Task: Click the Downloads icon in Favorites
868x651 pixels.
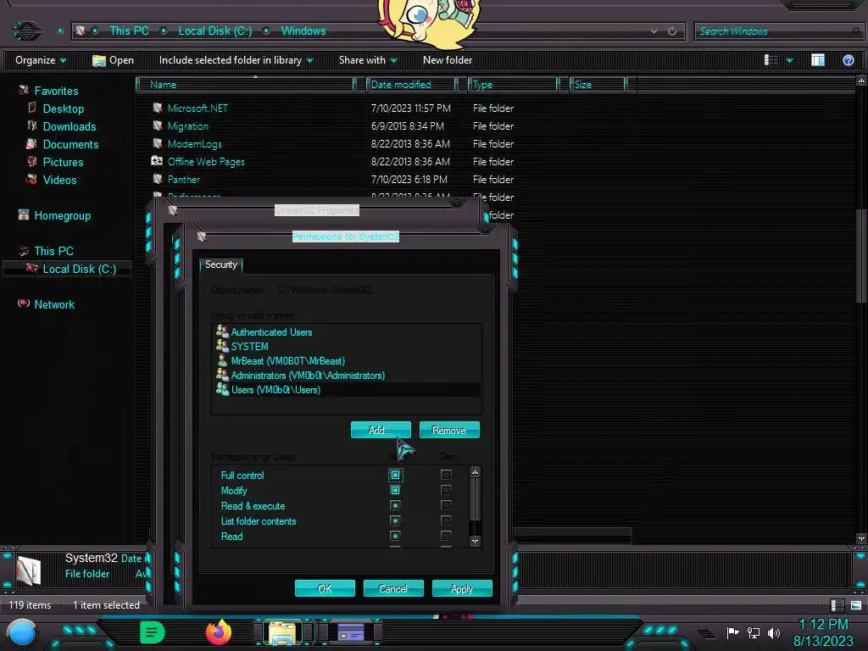Action: coord(32,125)
